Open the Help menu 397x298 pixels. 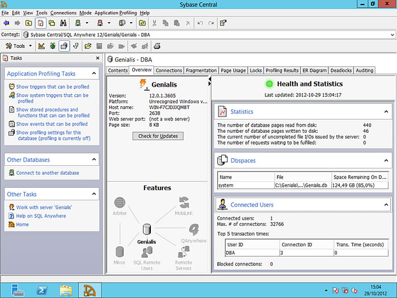(145, 12)
